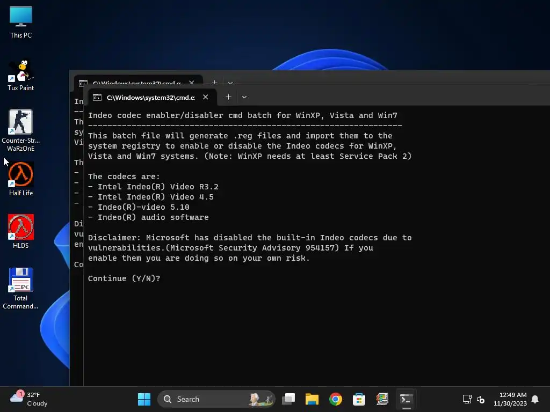Click the muted volume tray icon
Screen dimensions: 550x412
[x=481, y=399]
